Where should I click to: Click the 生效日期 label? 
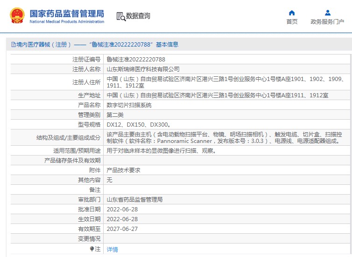(89, 219)
